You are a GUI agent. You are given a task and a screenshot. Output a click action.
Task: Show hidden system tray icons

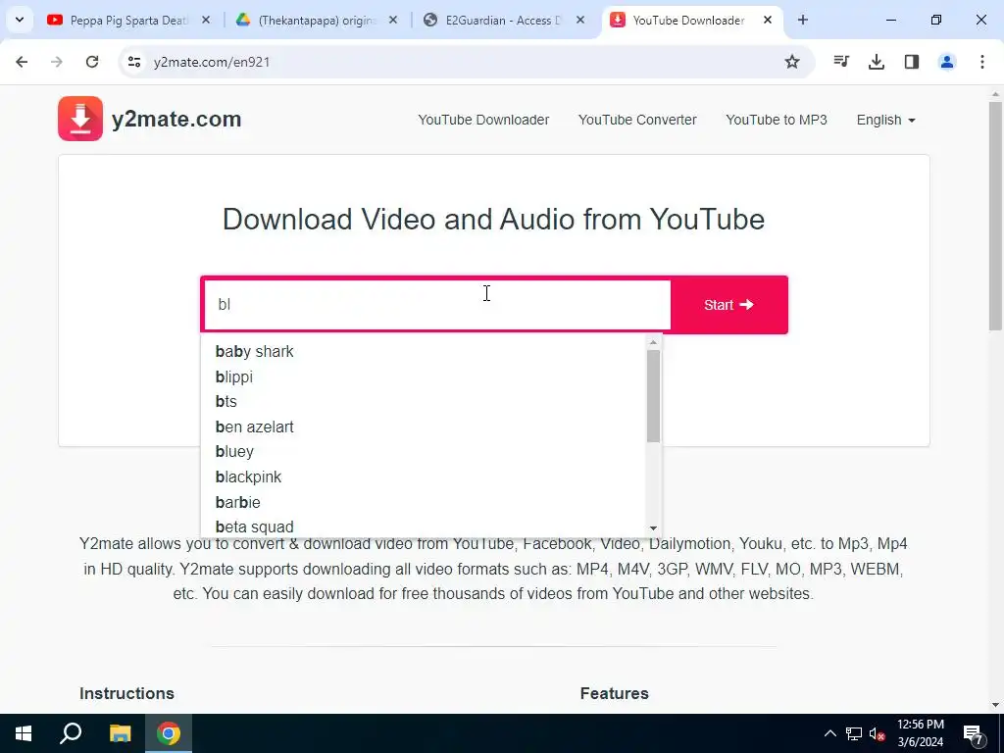point(829,733)
